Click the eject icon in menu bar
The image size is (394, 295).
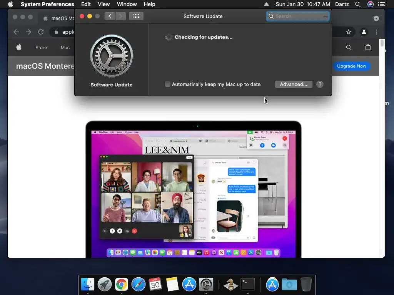tap(266, 4)
